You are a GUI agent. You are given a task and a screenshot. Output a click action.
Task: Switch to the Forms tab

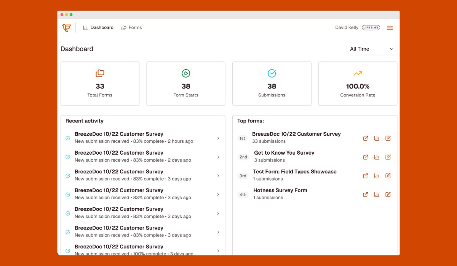point(132,28)
